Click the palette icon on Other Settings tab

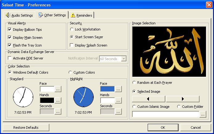pos(40,15)
